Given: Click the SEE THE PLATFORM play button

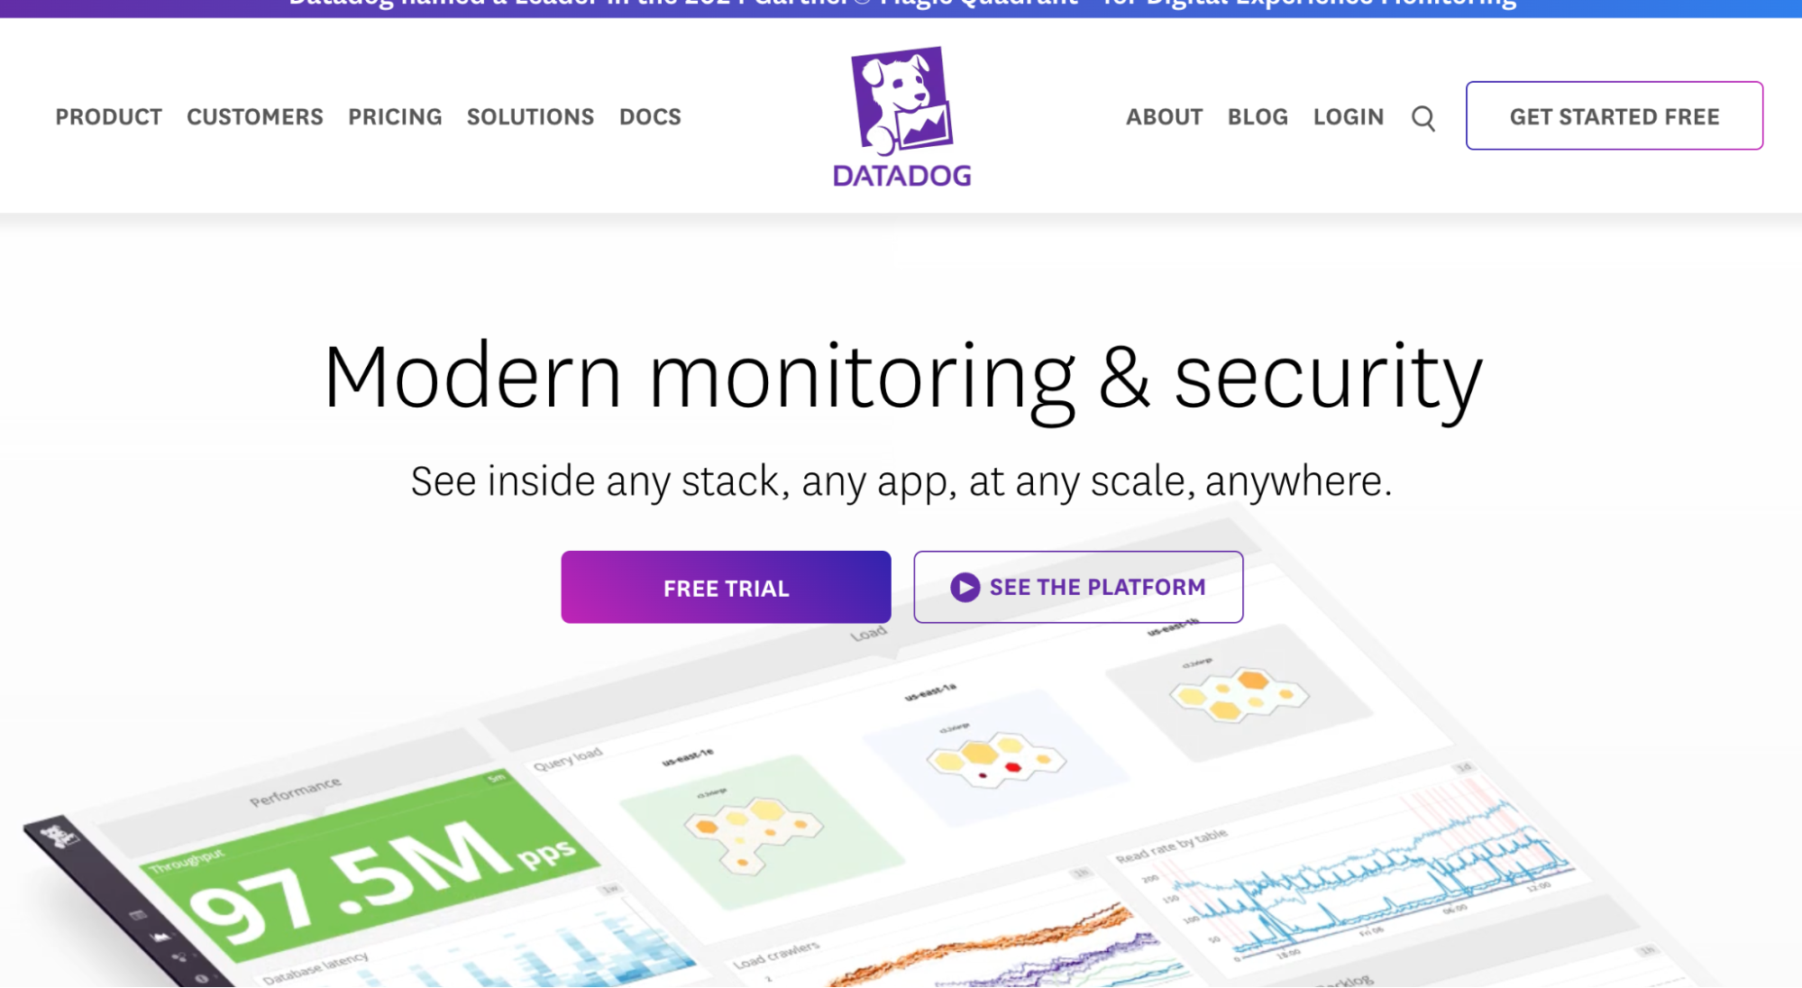Looking at the screenshot, I should click(965, 587).
